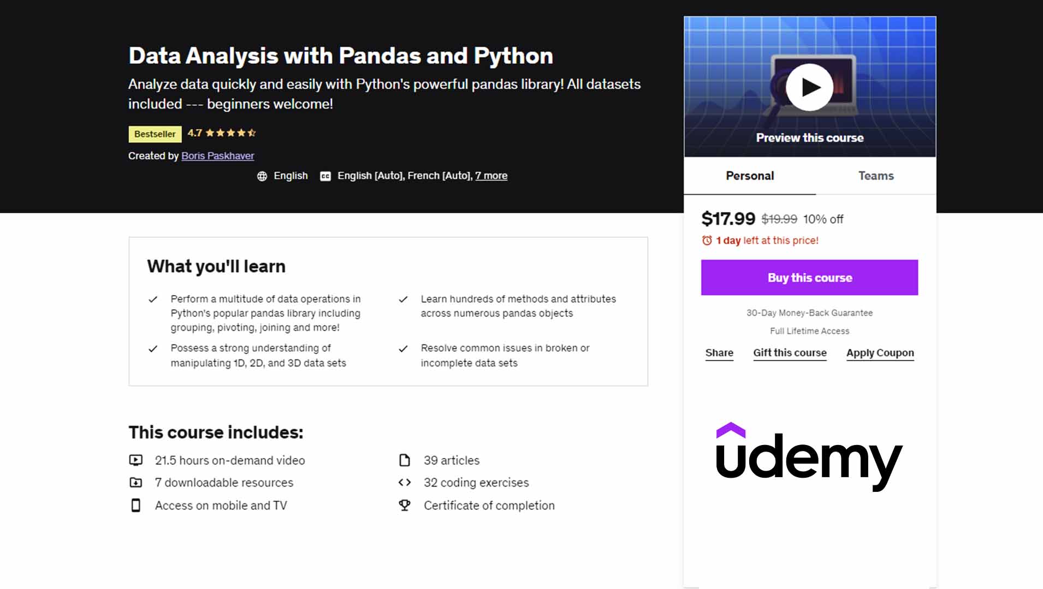
Task: Click the closed captions icon
Action: [x=325, y=176]
